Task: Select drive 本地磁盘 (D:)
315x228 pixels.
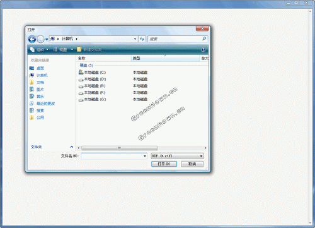Action: point(92,79)
